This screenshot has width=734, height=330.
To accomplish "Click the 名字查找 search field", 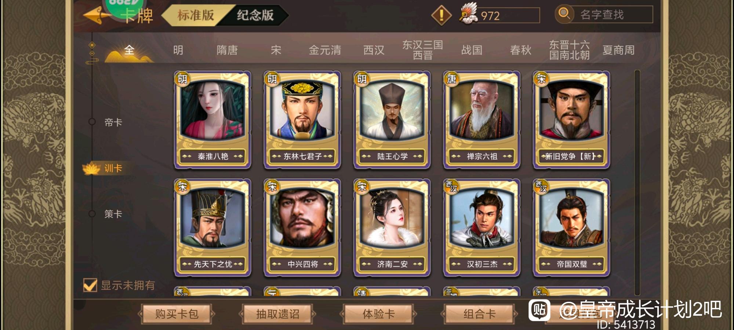I will [x=611, y=15].
